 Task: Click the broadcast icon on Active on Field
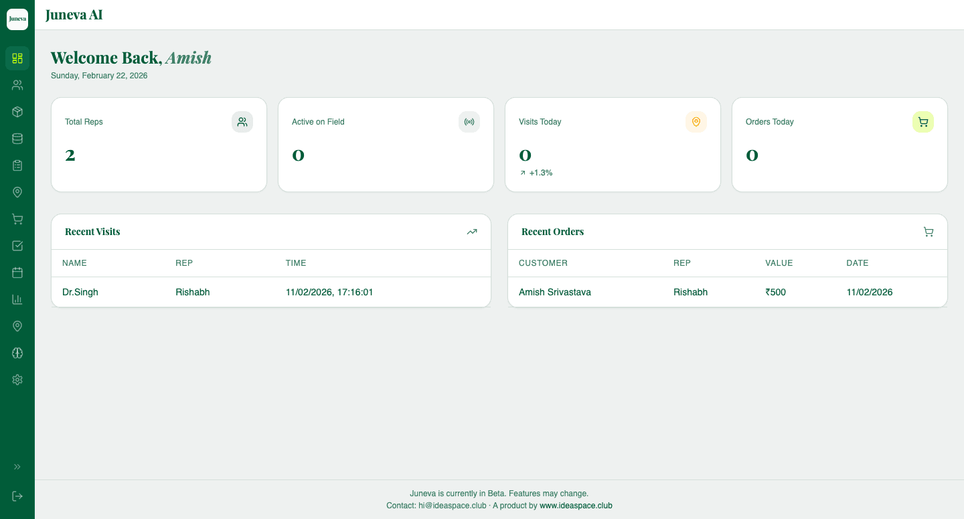[x=469, y=122]
